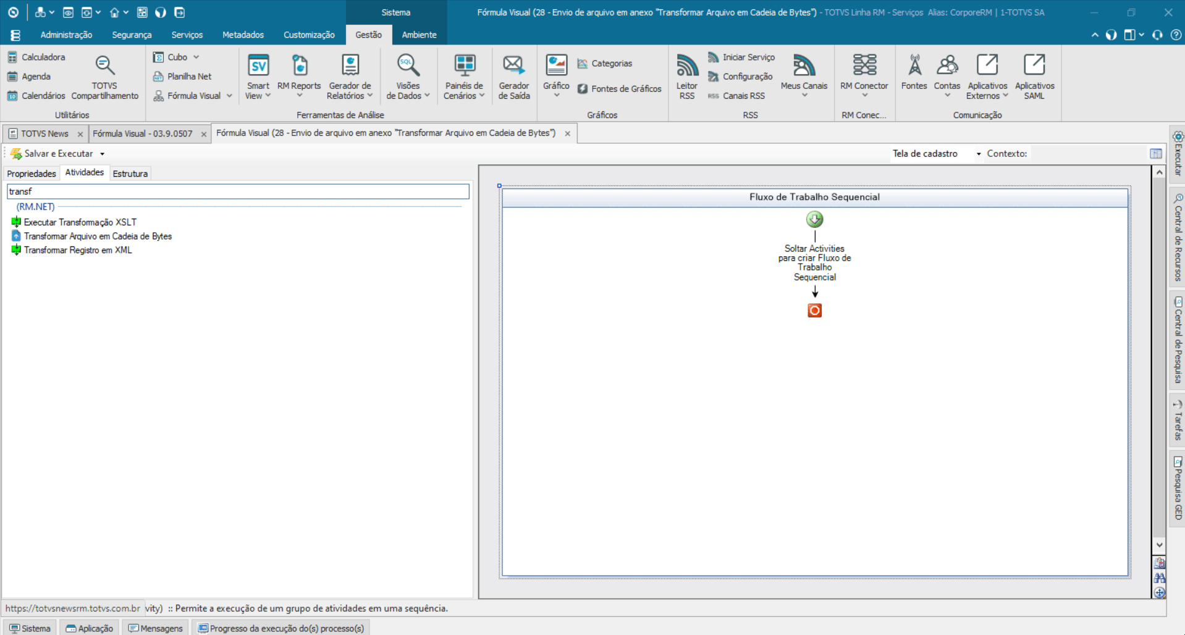Switch to the Propriedades tab
The height and width of the screenshot is (635, 1185).
click(32, 174)
